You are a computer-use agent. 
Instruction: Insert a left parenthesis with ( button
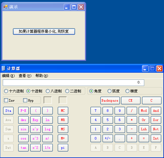click(36, 111)
